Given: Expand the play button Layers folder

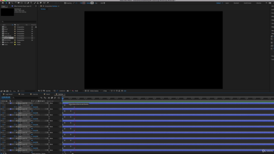Looking at the screenshot, I should [x=1, y=42].
